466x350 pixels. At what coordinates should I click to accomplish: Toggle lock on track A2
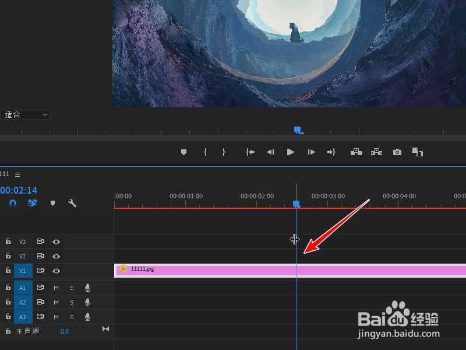[8, 302]
